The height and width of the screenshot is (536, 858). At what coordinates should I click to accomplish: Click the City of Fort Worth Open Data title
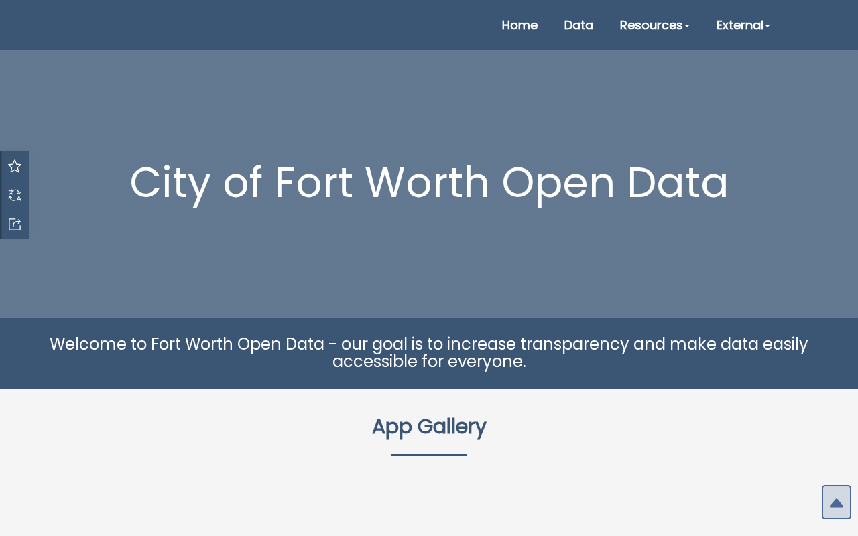(429, 183)
